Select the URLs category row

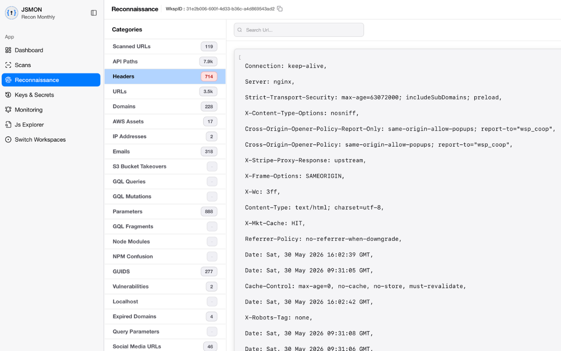[x=165, y=91]
